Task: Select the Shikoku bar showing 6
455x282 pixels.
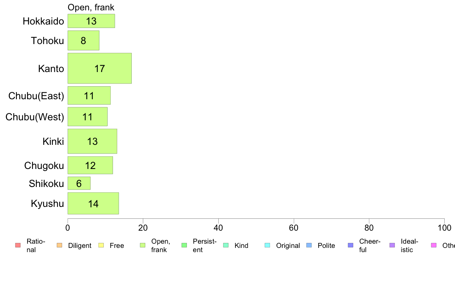Action: click(79, 183)
